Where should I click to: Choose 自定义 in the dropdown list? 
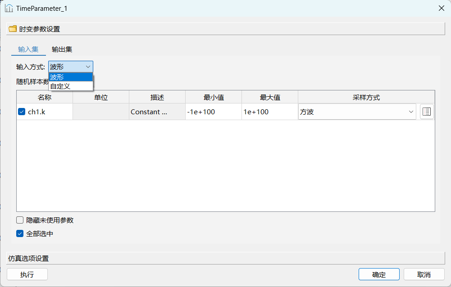(x=71, y=86)
